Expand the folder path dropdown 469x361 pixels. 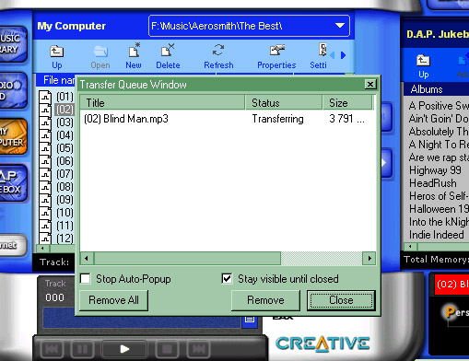point(340,26)
